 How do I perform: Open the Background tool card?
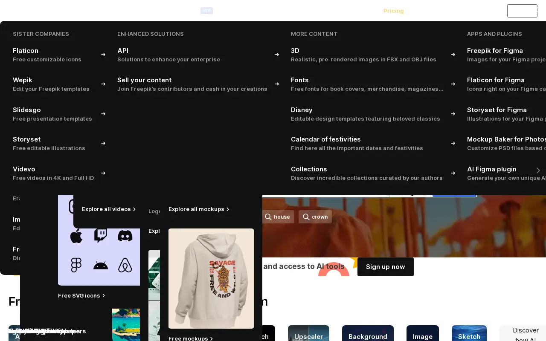coord(368,333)
